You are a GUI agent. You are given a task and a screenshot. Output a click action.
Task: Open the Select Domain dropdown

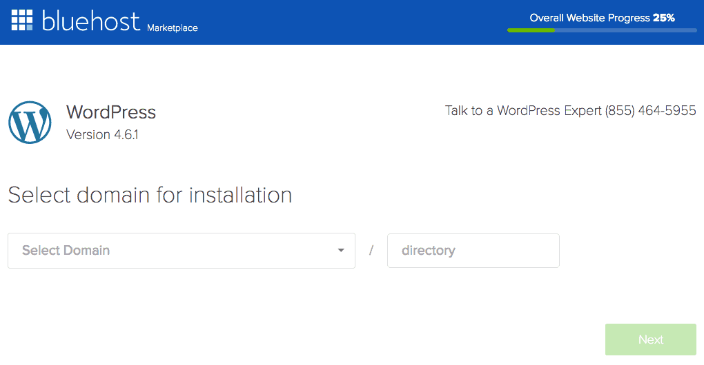coord(182,251)
